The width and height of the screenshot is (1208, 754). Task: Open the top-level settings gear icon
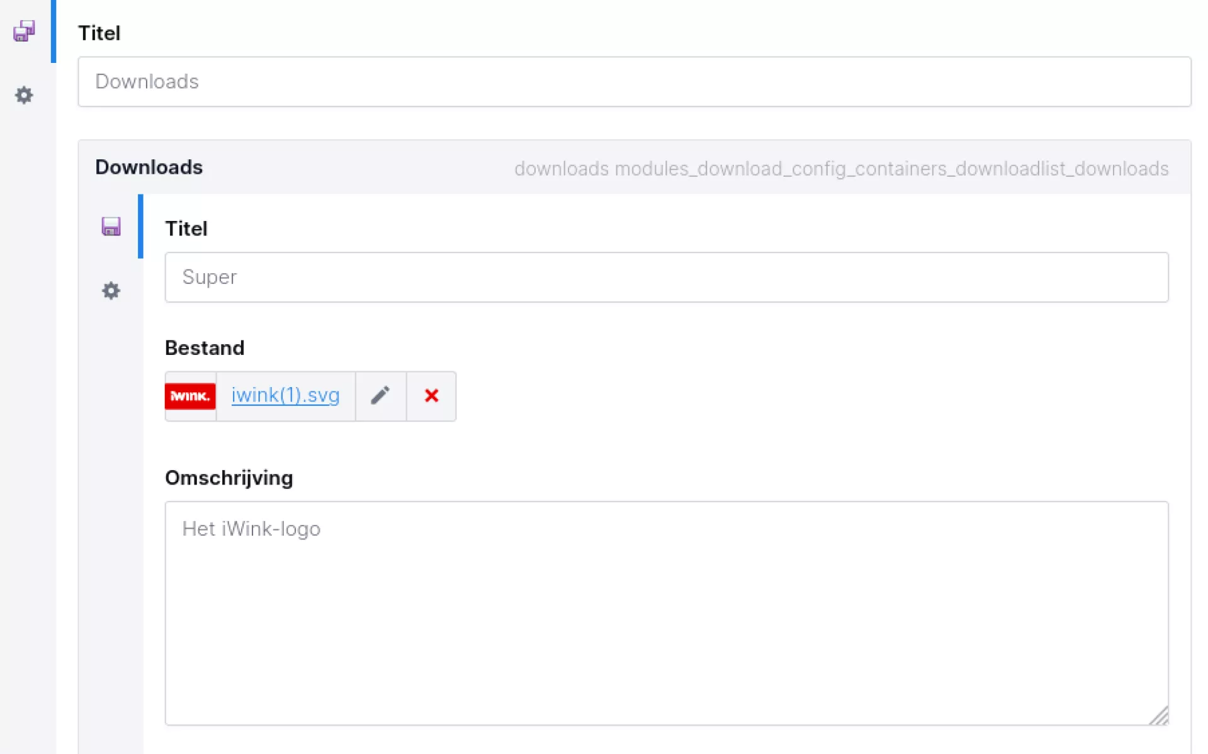tap(24, 95)
